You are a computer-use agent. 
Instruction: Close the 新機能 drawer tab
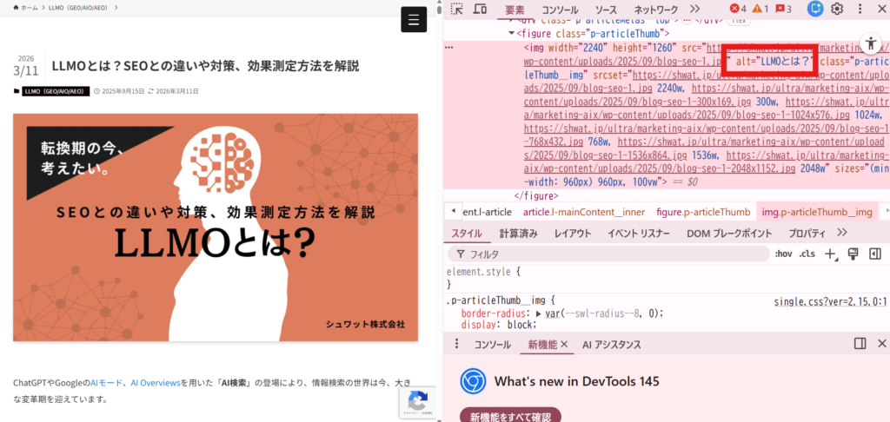pos(564,345)
